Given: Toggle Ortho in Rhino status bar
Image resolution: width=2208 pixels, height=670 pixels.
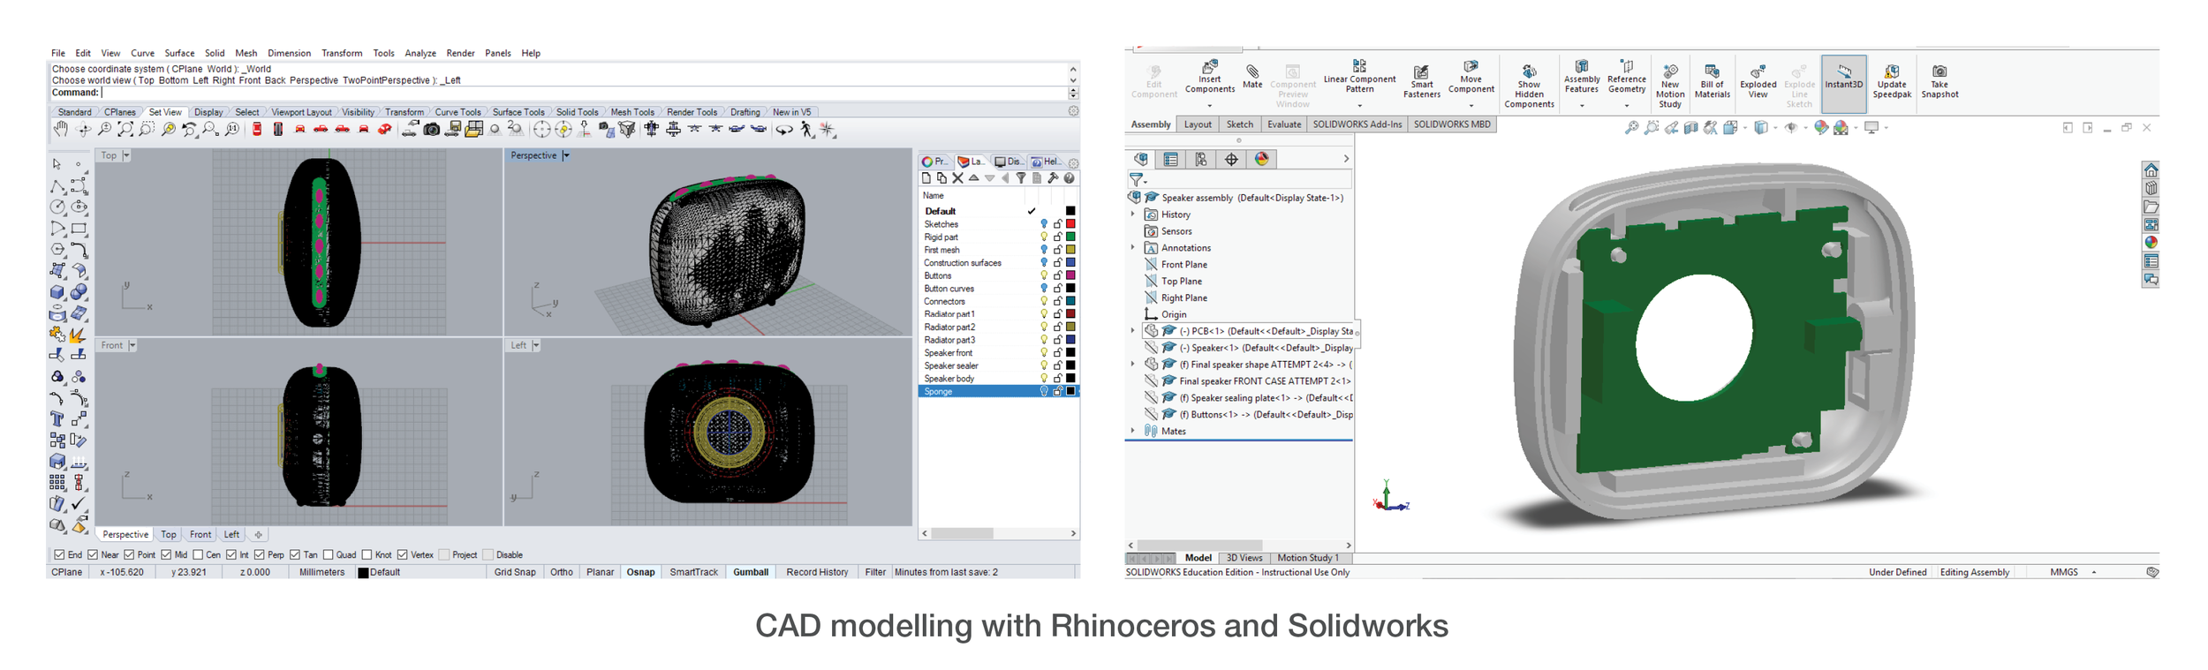Looking at the screenshot, I should tap(562, 572).
